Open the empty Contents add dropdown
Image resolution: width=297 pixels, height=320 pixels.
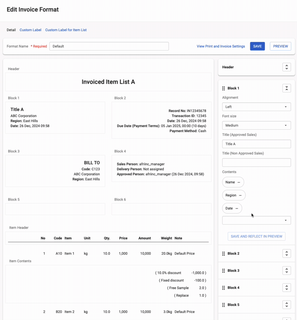coord(256,220)
